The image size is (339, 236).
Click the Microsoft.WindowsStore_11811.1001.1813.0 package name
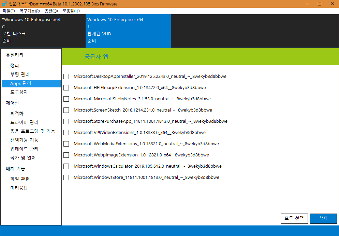pos(146,178)
